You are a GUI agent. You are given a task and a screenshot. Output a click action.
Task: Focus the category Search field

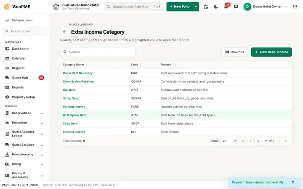(x=98, y=52)
